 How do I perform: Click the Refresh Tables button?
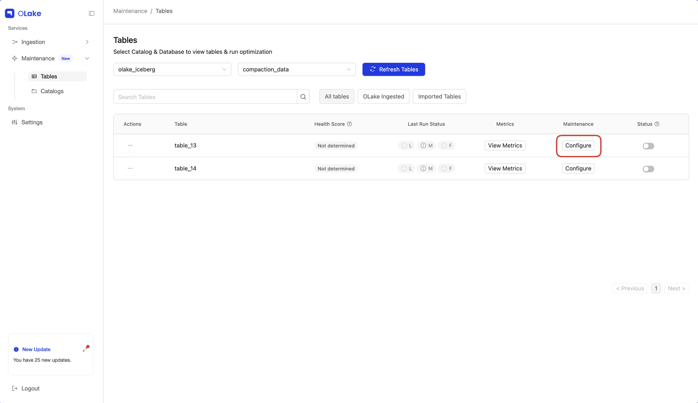(393, 69)
